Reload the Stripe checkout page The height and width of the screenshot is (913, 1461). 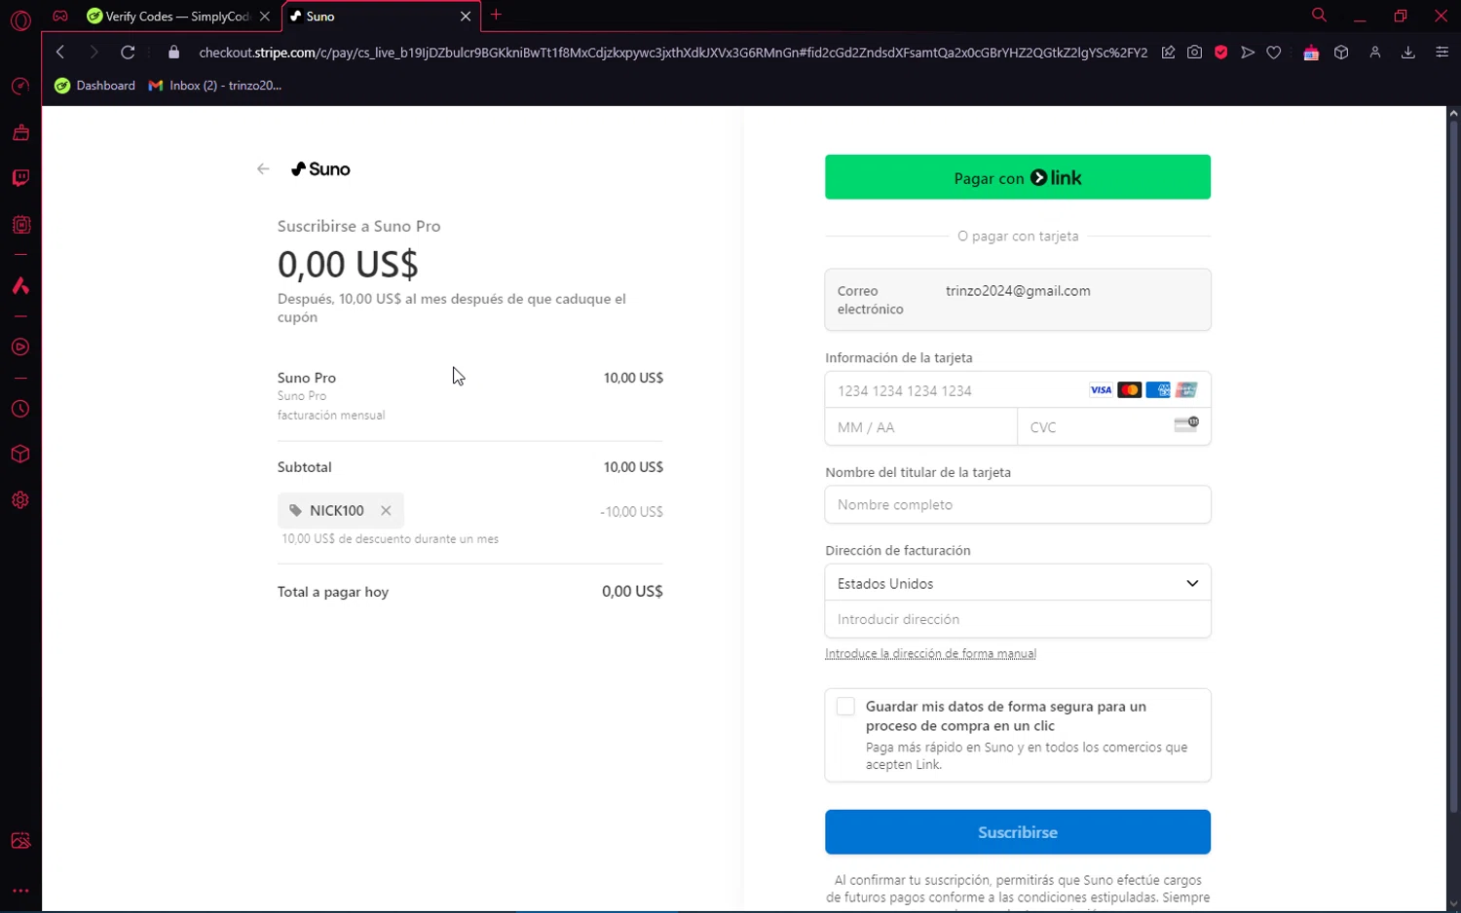[128, 53]
